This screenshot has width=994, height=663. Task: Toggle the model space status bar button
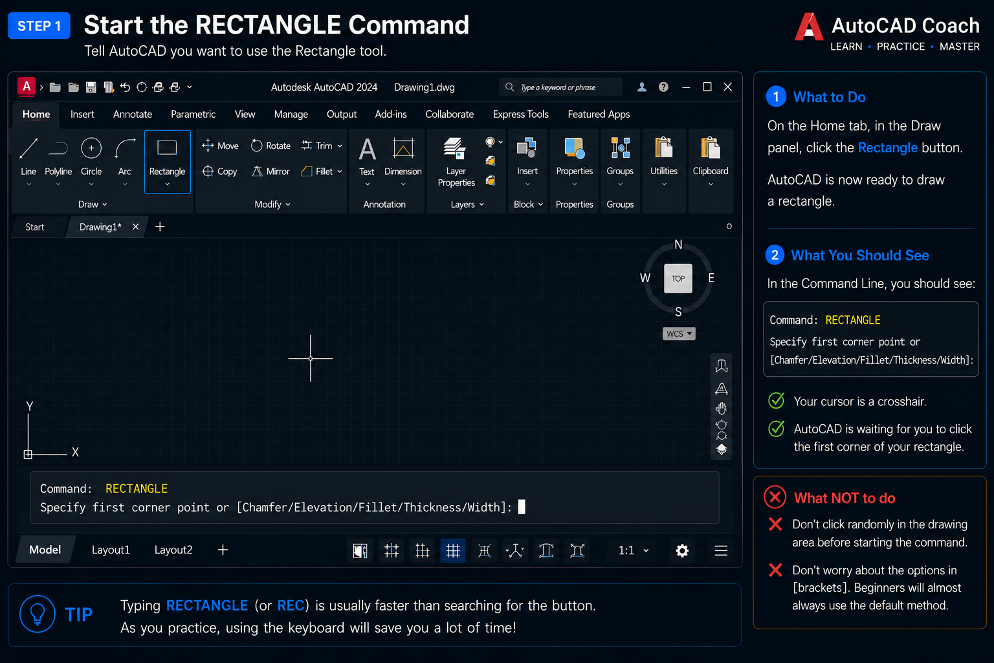point(360,550)
